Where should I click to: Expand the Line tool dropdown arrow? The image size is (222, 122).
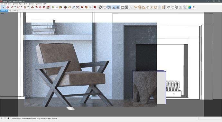click(x=15, y=7)
